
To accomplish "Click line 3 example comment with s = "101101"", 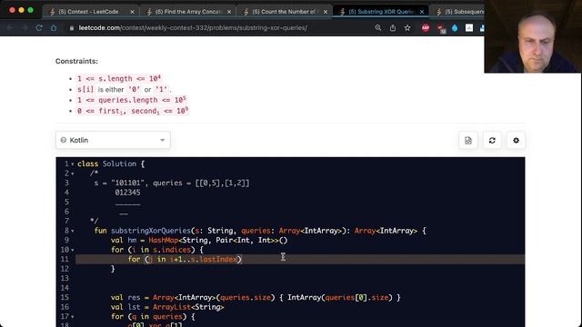I will point(172,183).
